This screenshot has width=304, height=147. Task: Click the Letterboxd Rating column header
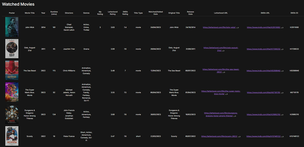click(x=113, y=13)
